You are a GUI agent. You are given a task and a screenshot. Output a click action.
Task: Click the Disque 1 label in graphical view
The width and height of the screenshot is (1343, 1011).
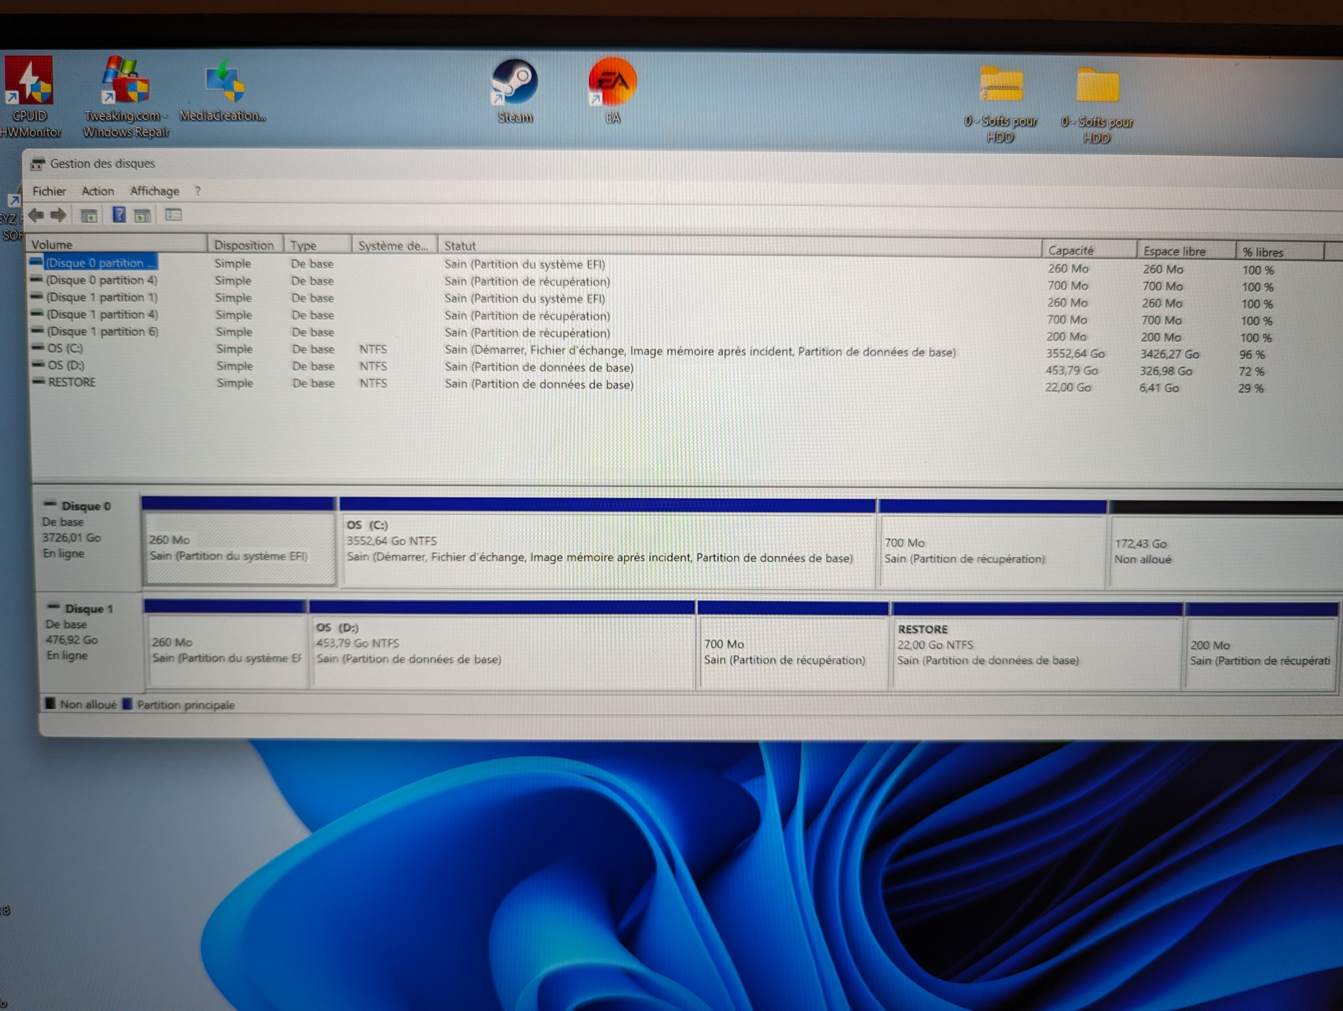click(89, 609)
